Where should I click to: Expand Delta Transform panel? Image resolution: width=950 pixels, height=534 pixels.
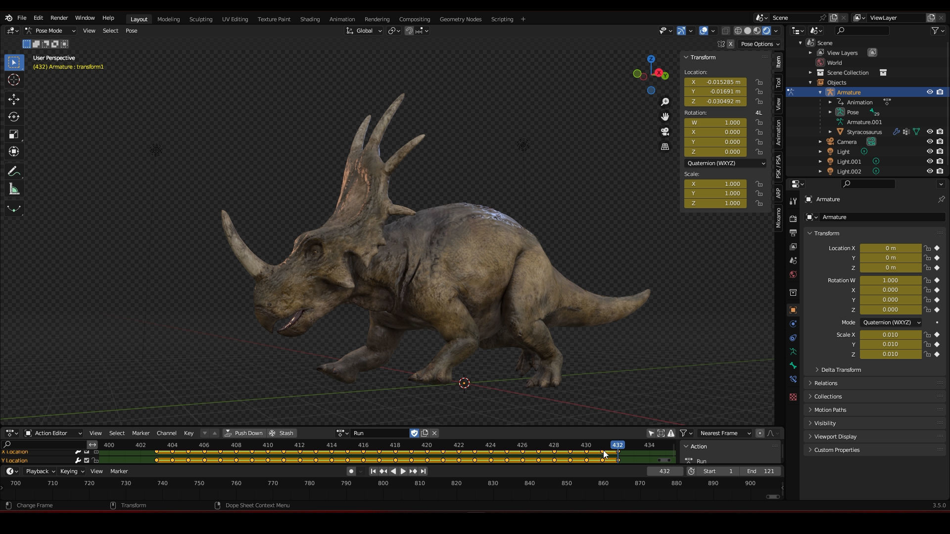click(841, 370)
